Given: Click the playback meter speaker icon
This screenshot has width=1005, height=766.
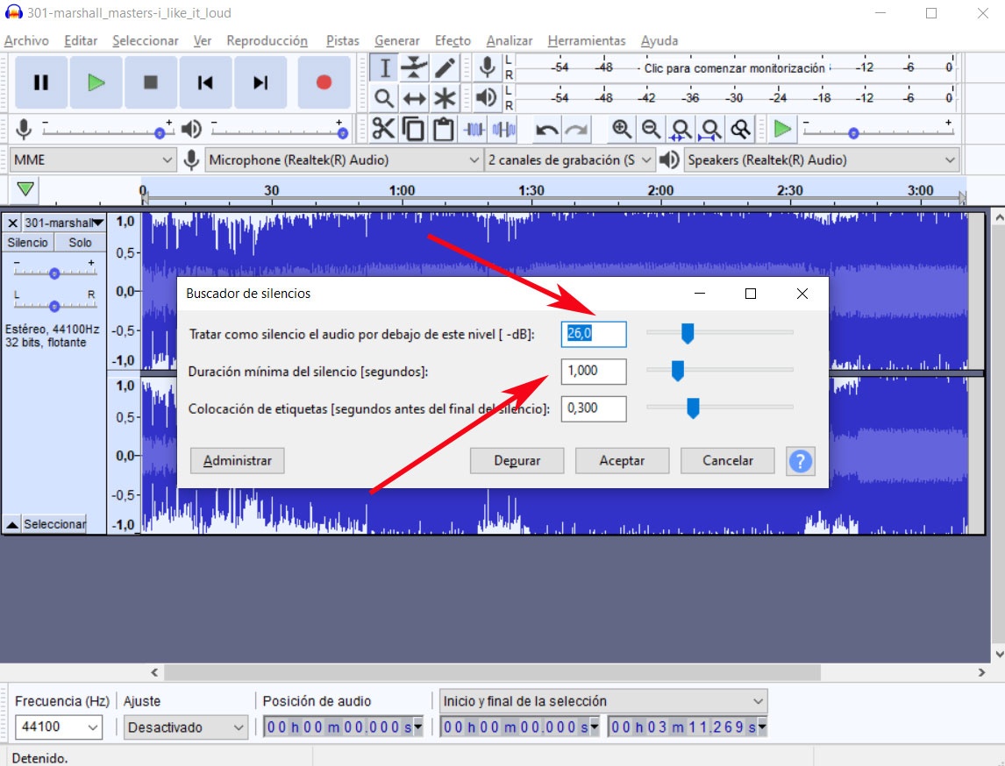Looking at the screenshot, I should tap(487, 97).
